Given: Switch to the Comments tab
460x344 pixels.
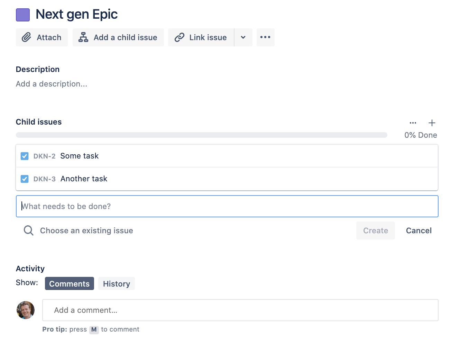Looking at the screenshot, I should coord(69,283).
